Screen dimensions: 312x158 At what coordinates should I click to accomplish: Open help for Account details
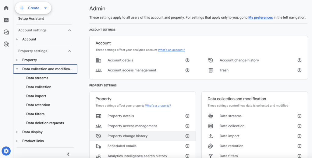pyautogui.click(x=187, y=60)
